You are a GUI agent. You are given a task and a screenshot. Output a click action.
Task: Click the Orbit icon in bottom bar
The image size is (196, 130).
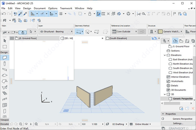click(x=26, y=124)
